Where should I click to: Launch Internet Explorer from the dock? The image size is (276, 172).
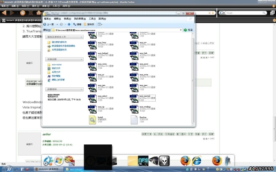[196, 160]
